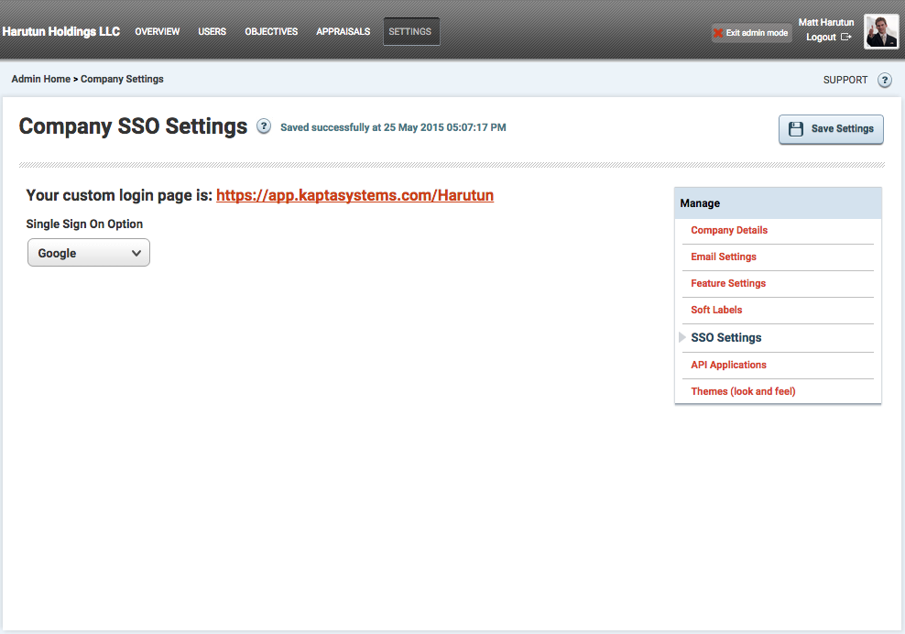Screen dimensions: 905x634
Task: Click the Harutun Holdings LLC company name
Action: pos(61,31)
